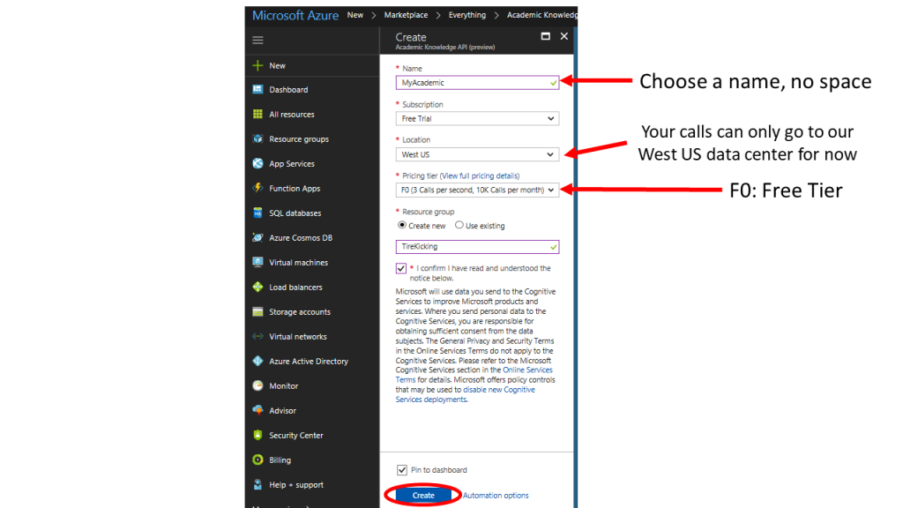This screenshot has height=508, width=903.
Task: Go to Marketplace via the breadcrumb
Action: 405,14
